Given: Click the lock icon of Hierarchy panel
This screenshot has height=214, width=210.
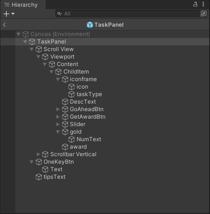Looking at the screenshot, I should pos(195,5).
